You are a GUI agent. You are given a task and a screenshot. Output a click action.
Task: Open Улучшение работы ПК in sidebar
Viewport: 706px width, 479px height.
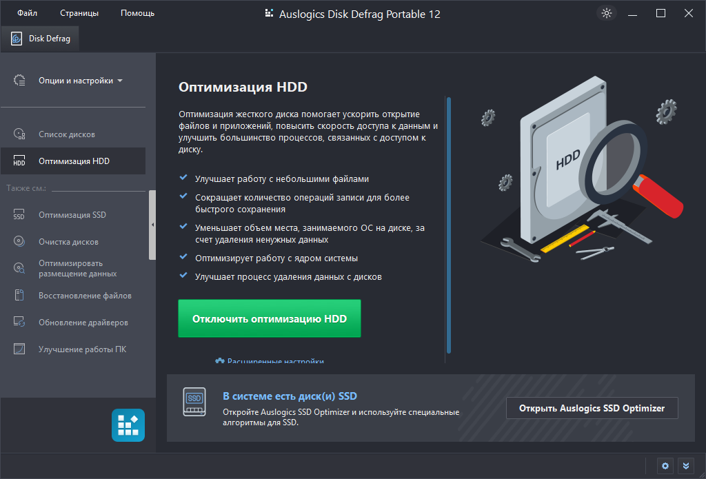tap(73, 349)
